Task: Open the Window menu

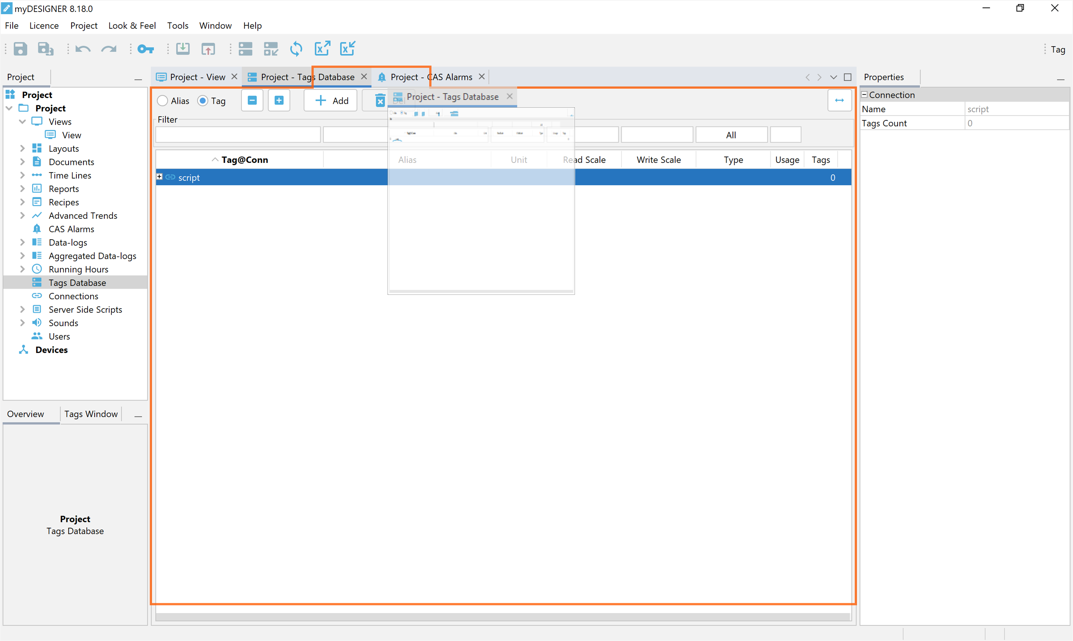Action: pyautogui.click(x=215, y=25)
